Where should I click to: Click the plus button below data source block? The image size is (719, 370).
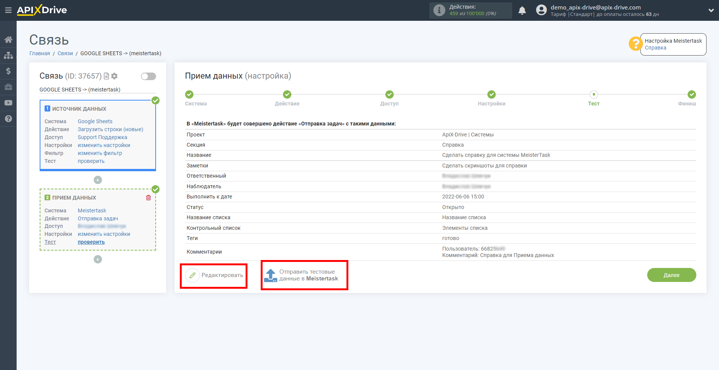coord(98,180)
